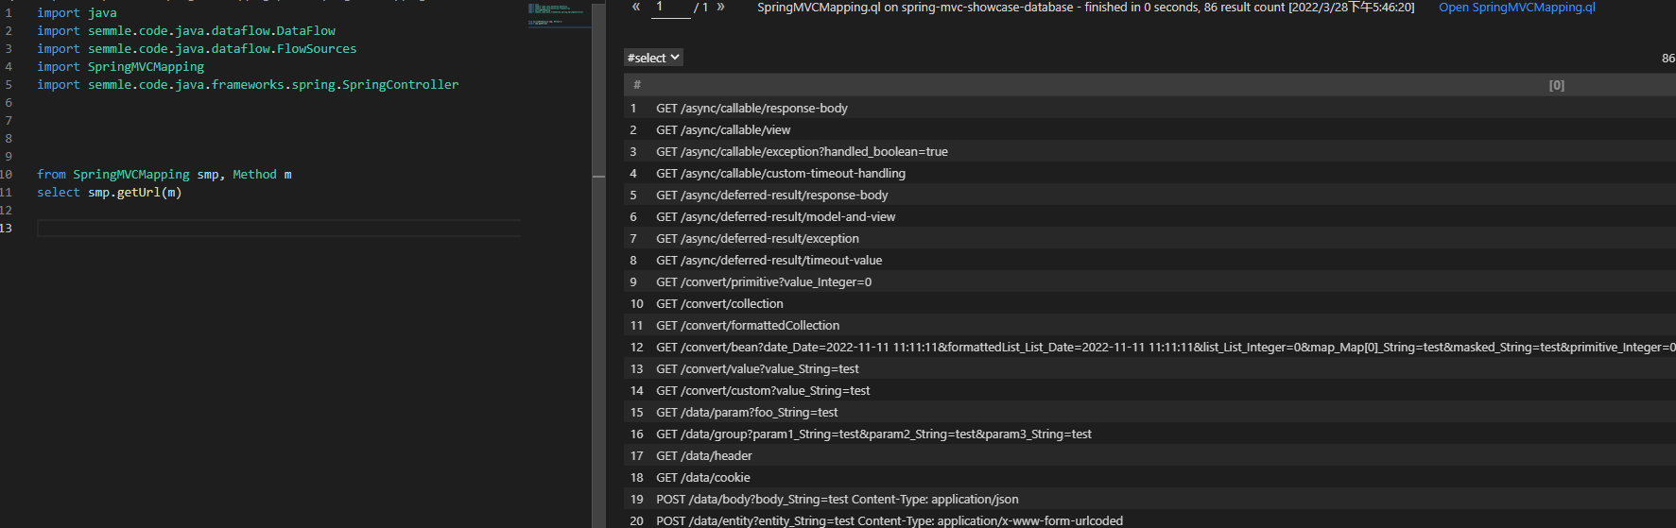Select row GET /async/callable/view
The height and width of the screenshot is (528, 1676).
click(x=1149, y=129)
